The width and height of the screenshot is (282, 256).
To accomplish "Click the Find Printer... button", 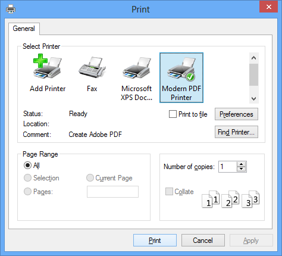I will (x=236, y=132).
